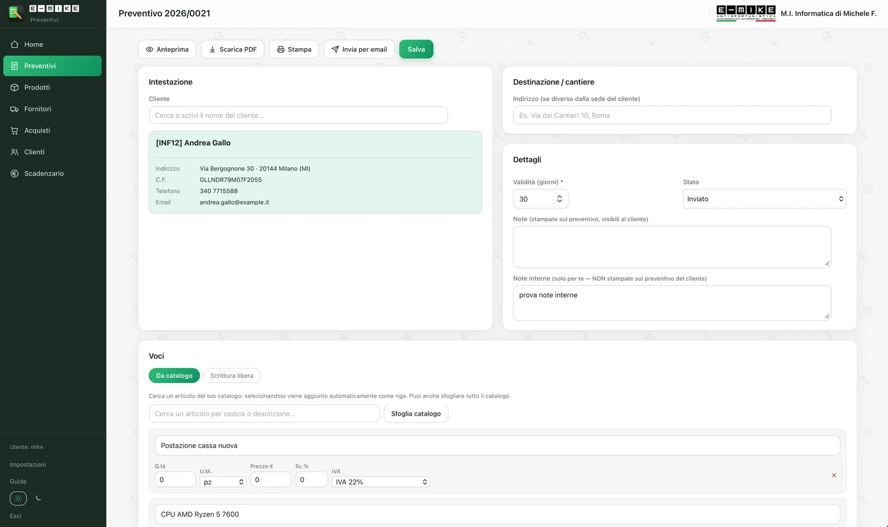Click the CPU AMD Ryzen 5 7600 description field
Screen dimensions: 888x527
[x=497, y=514]
